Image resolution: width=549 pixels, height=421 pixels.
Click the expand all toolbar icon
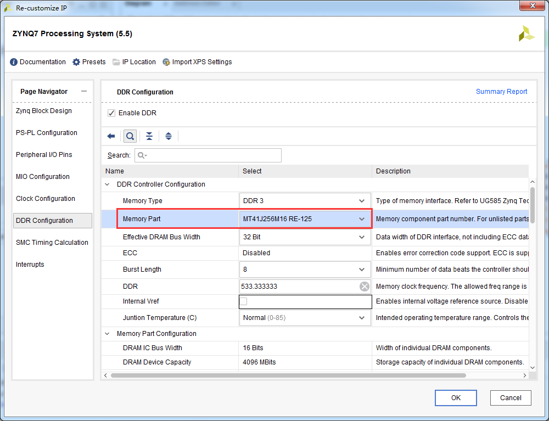pyautogui.click(x=169, y=136)
